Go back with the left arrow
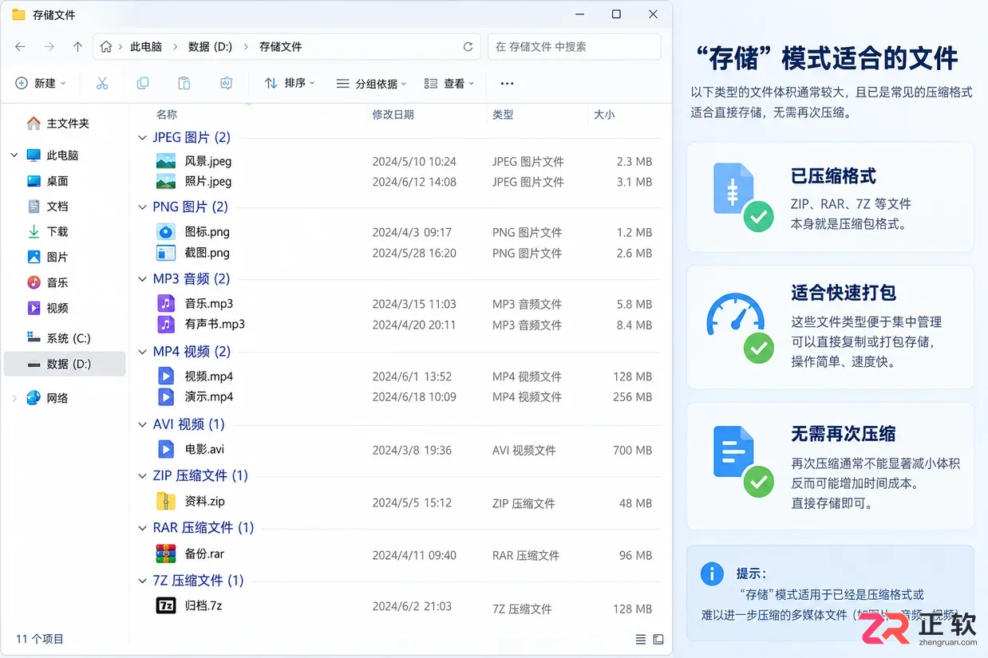 coord(21,47)
